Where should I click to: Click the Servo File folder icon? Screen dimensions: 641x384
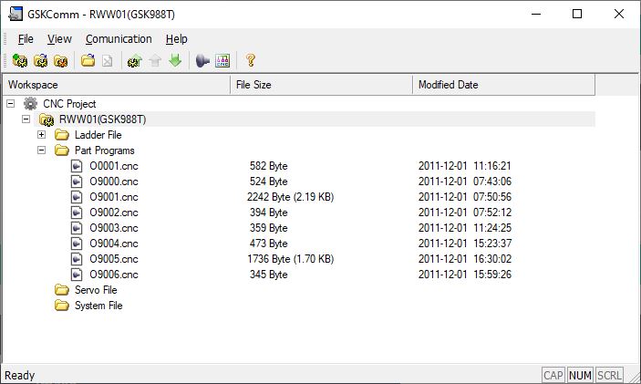pos(62,290)
